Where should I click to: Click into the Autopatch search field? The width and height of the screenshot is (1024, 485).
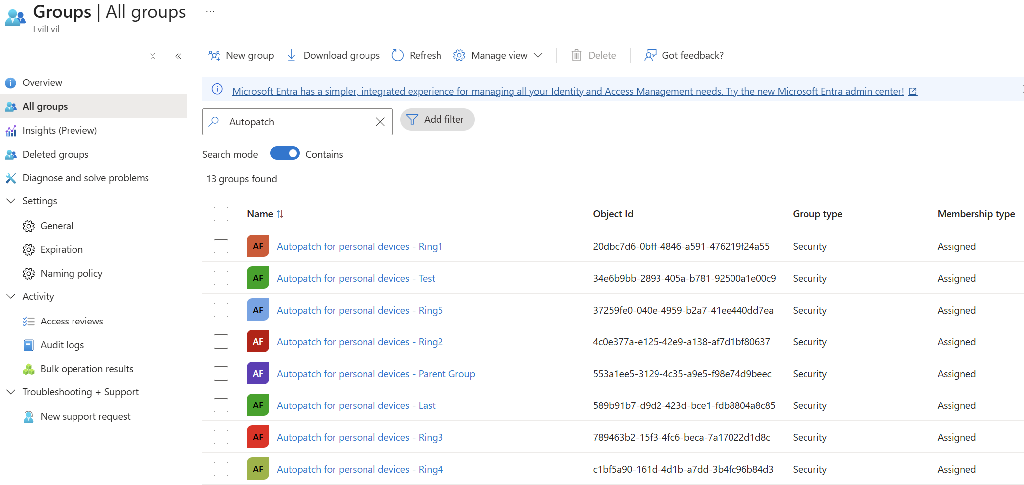point(297,122)
